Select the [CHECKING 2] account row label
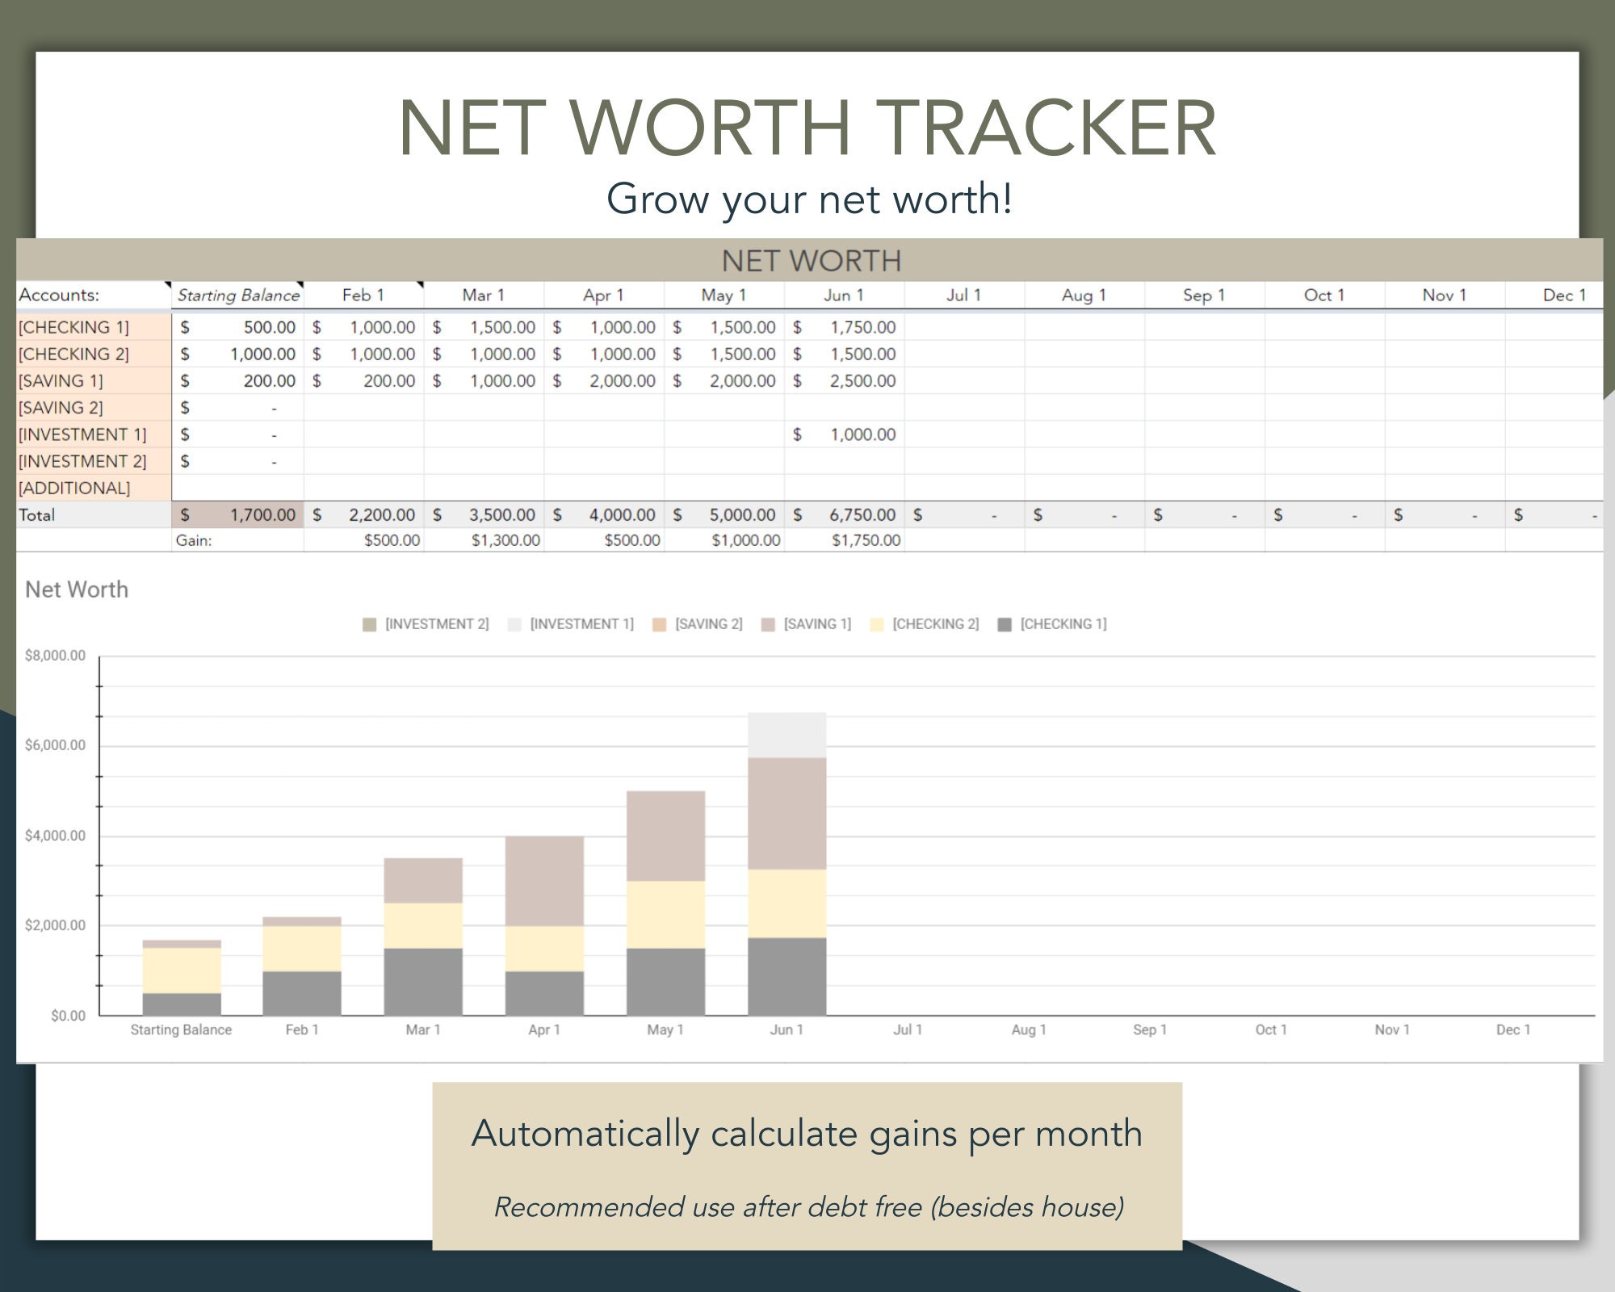The image size is (1615, 1292). [x=94, y=354]
